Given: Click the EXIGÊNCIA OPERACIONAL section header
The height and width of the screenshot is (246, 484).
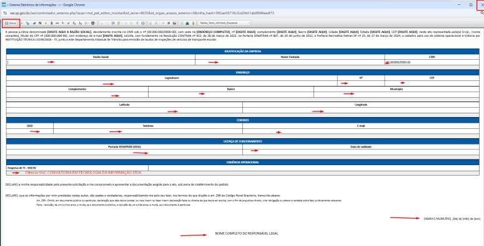Looking at the screenshot, I should 242,163.
